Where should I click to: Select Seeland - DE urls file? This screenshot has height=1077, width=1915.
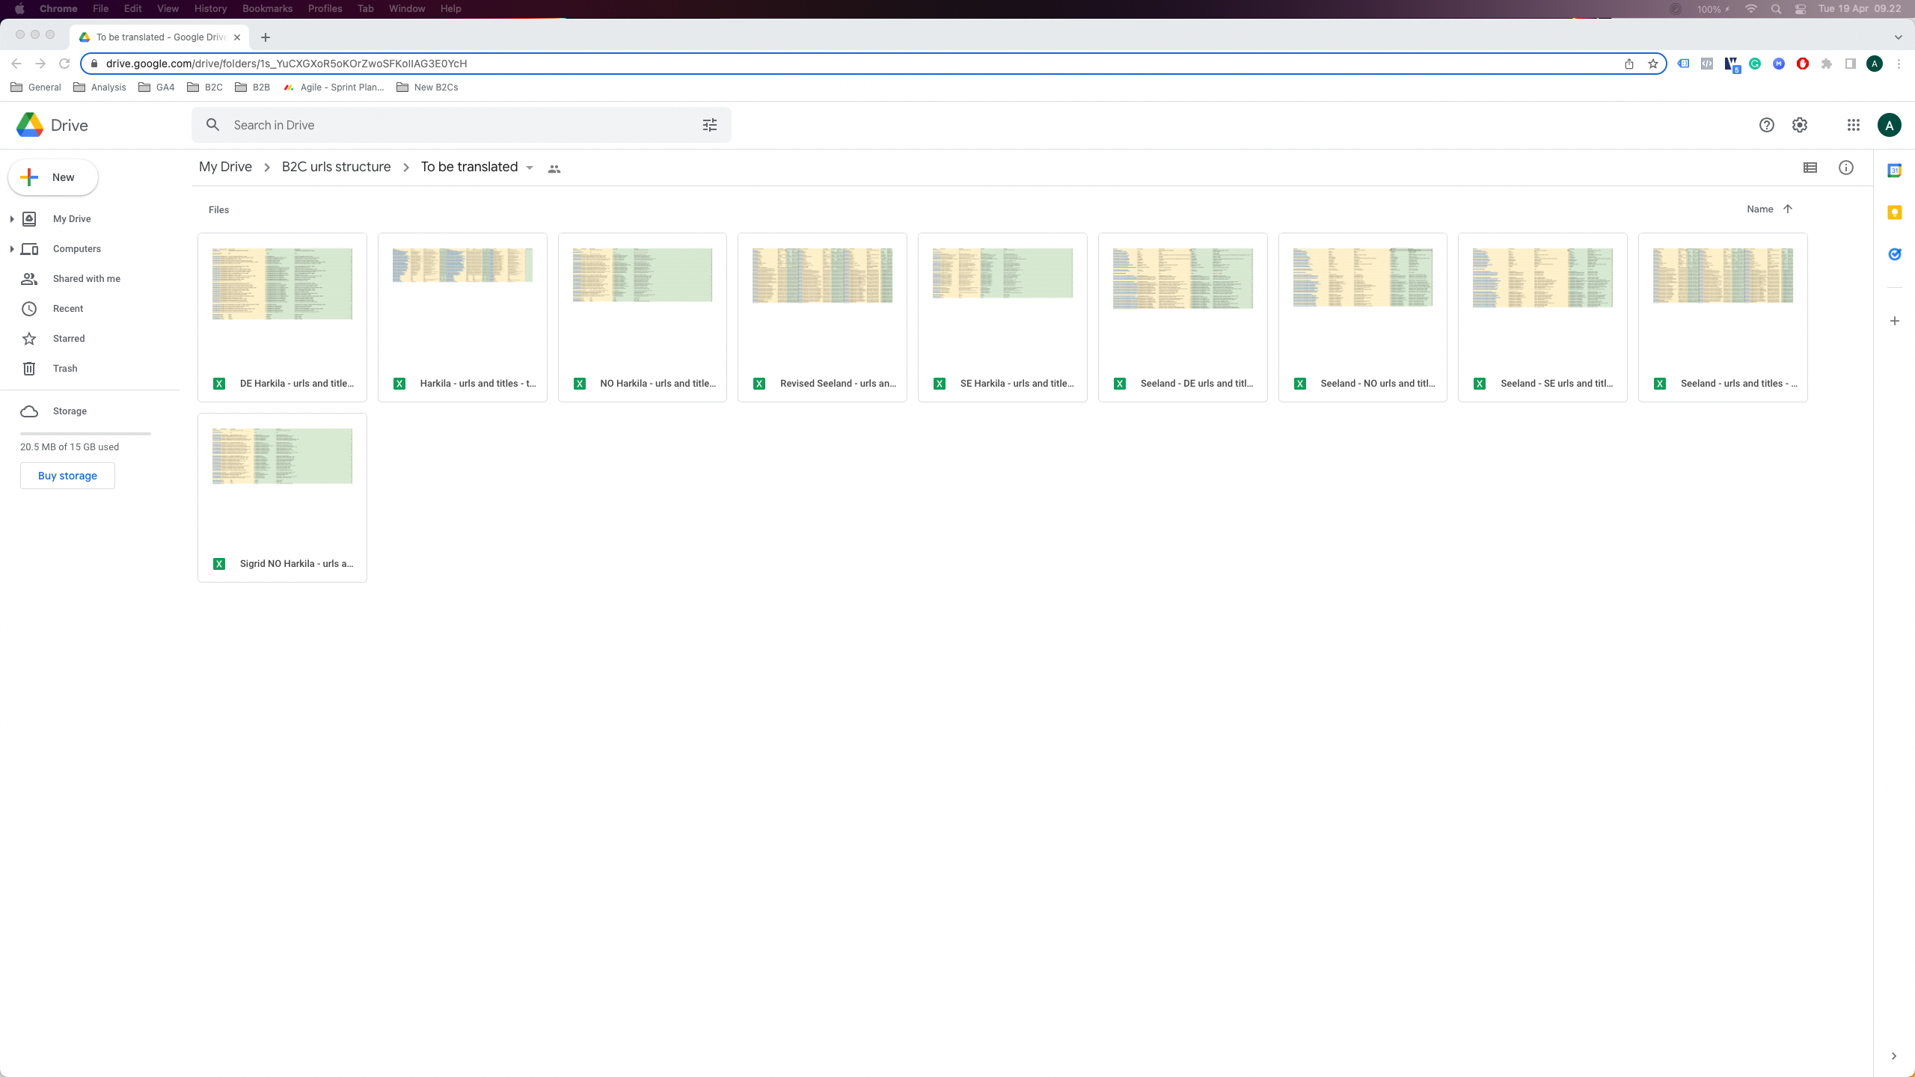[x=1183, y=317]
